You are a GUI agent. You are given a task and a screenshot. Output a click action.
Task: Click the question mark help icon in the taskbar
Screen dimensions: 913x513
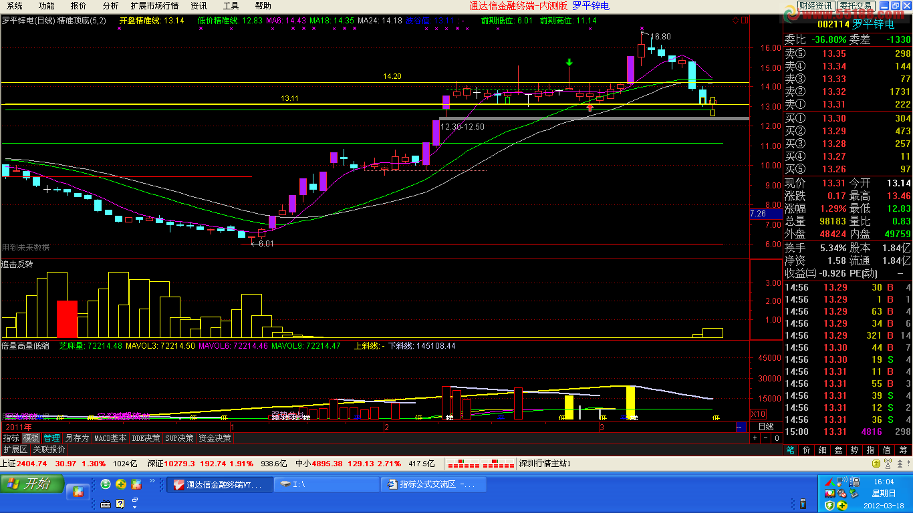[x=121, y=504]
